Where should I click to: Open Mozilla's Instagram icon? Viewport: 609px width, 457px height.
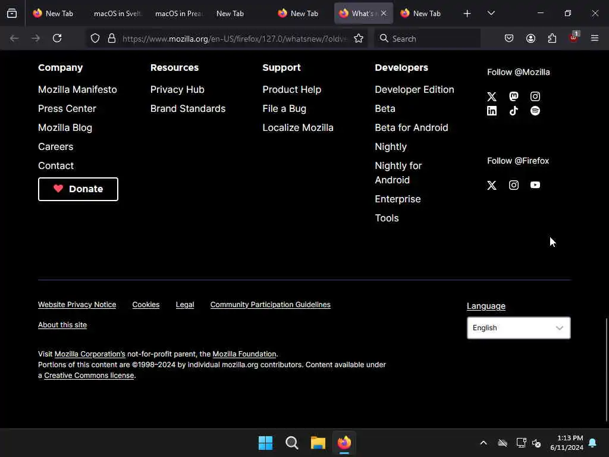pos(535,96)
